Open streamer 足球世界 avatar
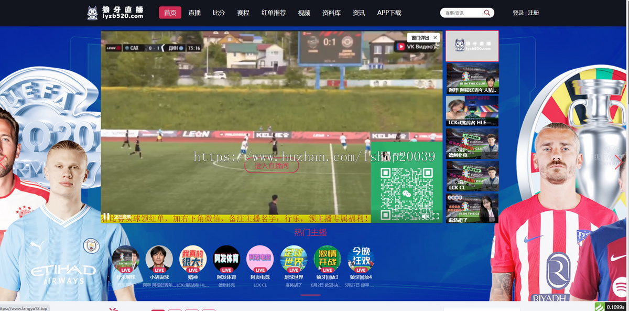The height and width of the screenshot is (311, 629). coord(294,259)
